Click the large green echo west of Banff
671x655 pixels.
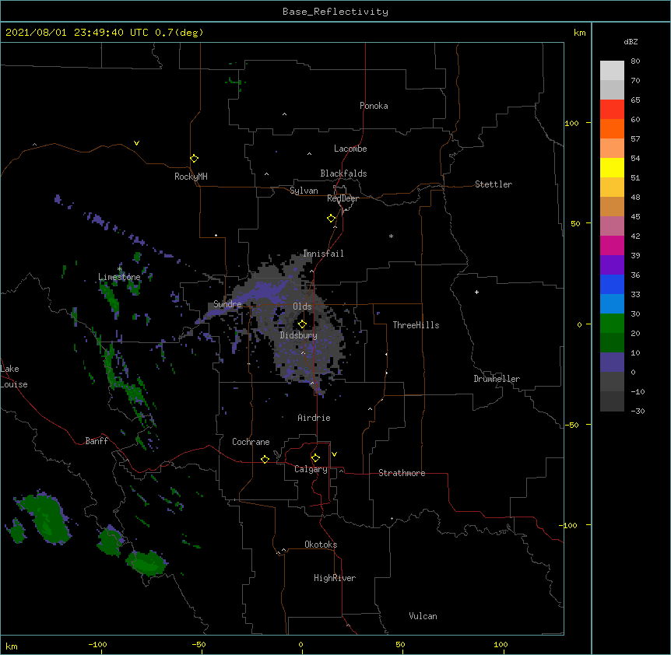[x=45, y=518]
